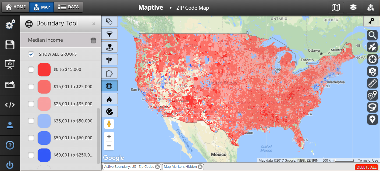Open the heat map flame tool
Image resolution: width=380 pixels, height=171 pixels.
coord(109,99)
